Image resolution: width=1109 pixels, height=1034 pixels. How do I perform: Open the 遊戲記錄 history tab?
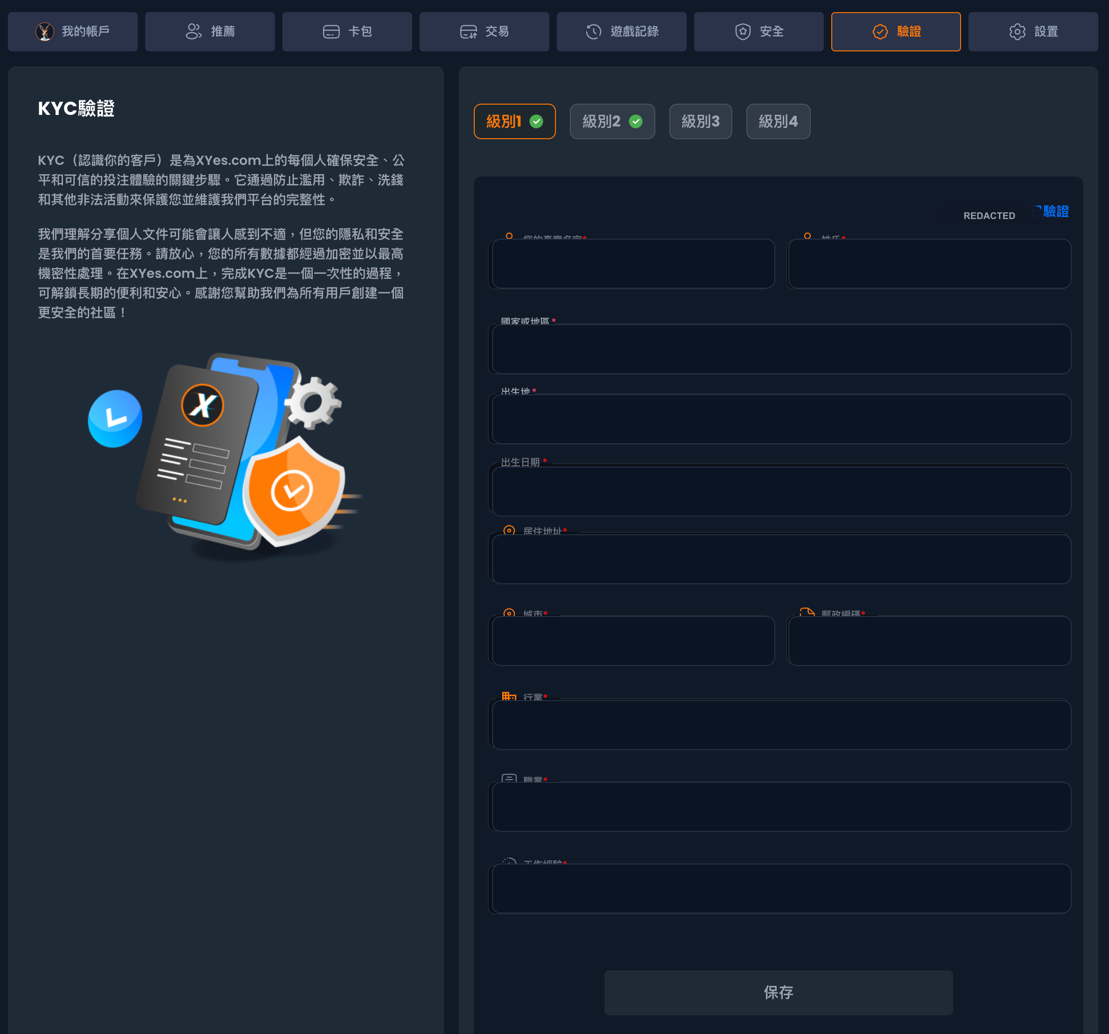pyautogui.click(x=621, y=32)
